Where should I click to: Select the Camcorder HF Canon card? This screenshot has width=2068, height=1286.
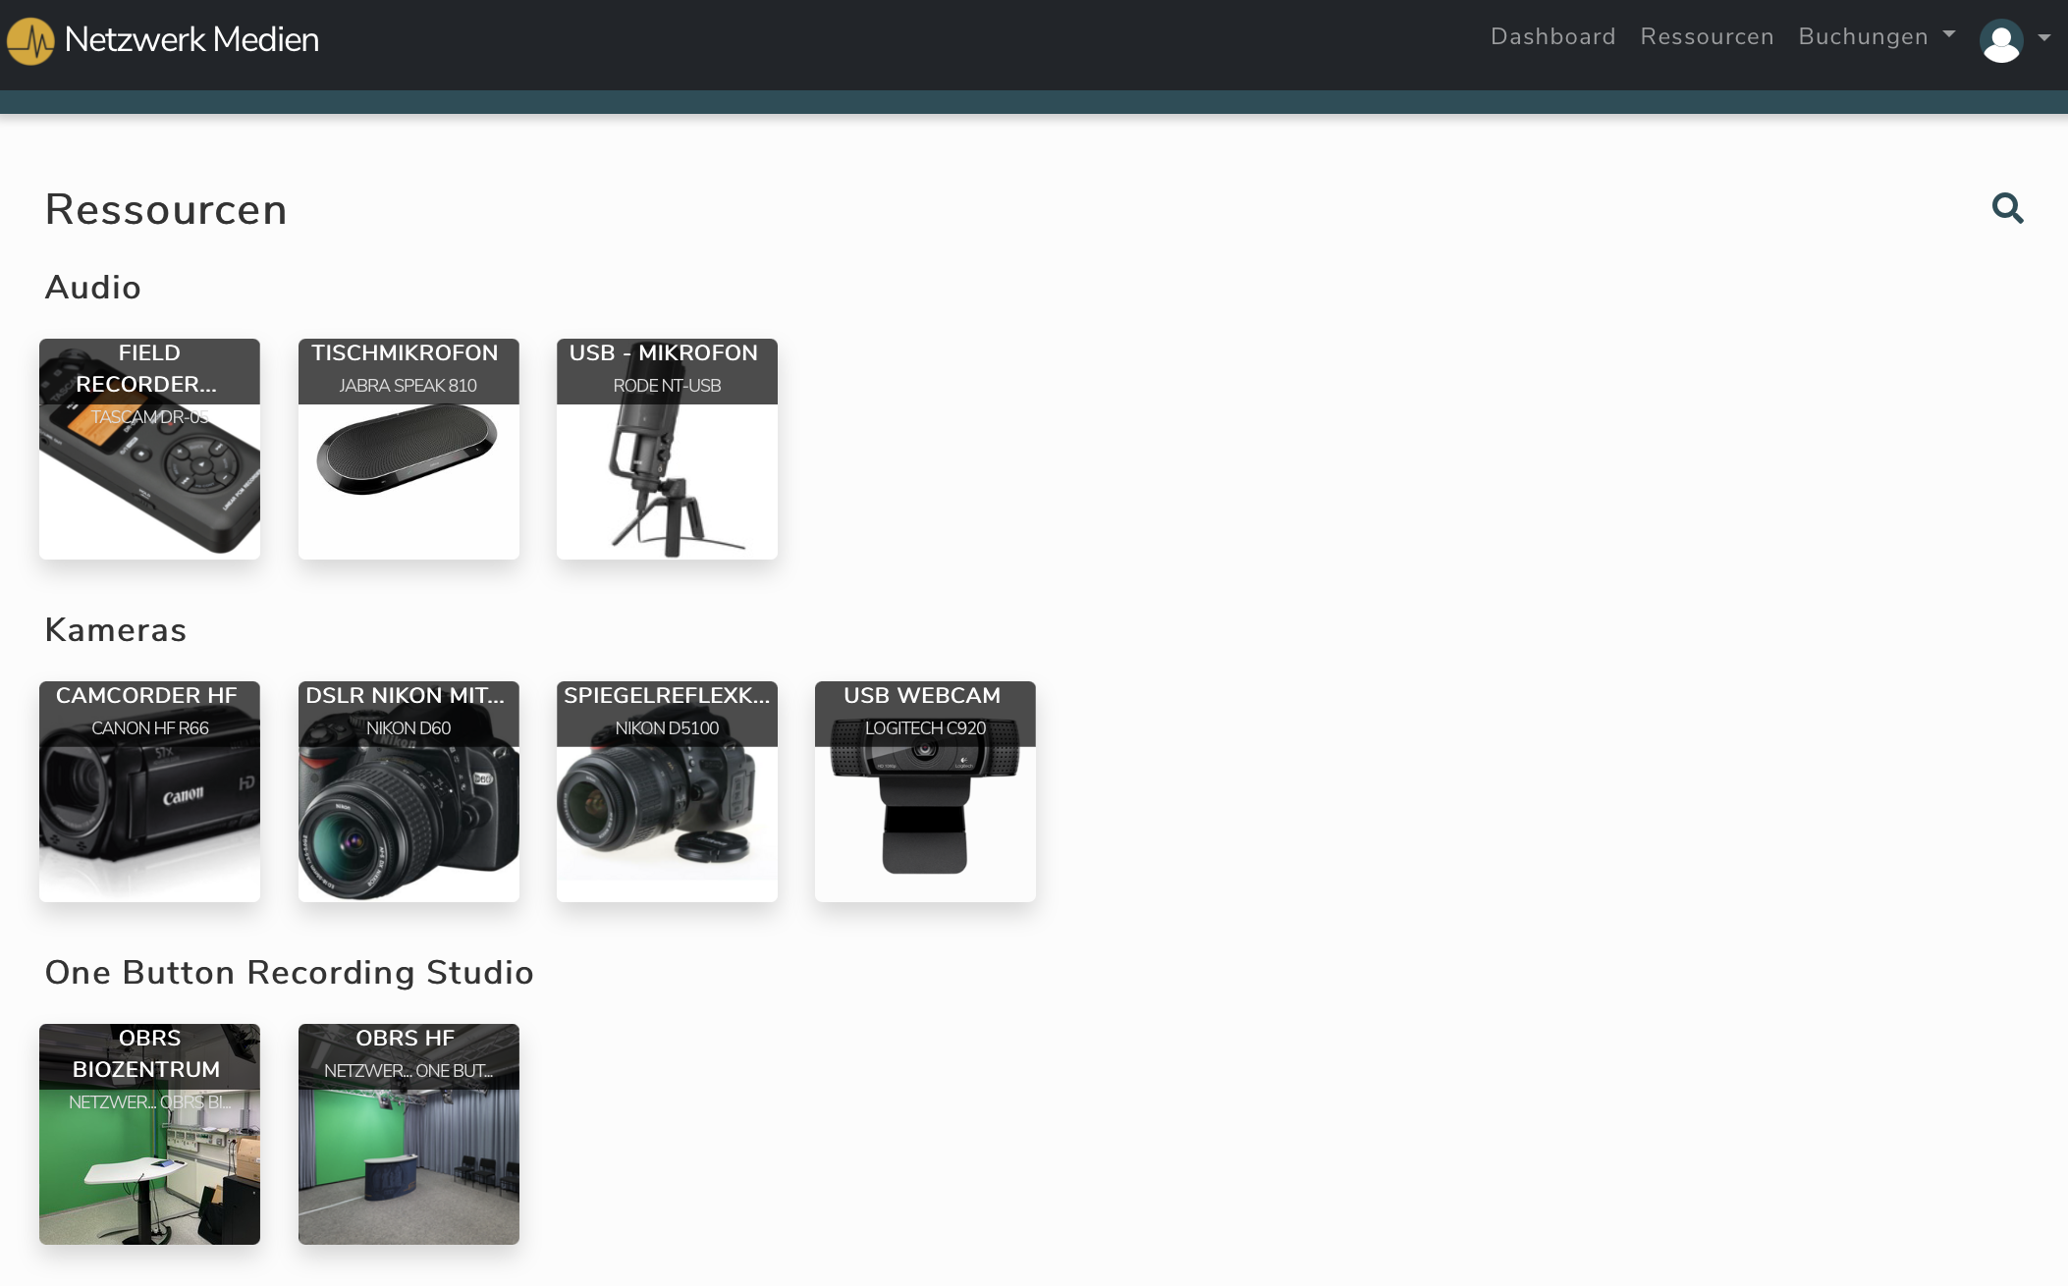[149, 791]
